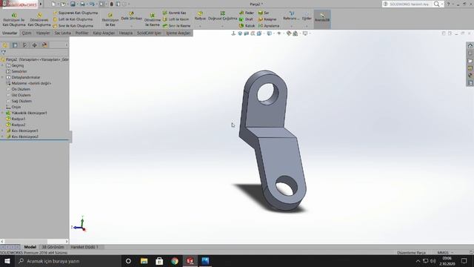Select Sınır ile Kesme command
Screen dimensions: 474x267
pos(176,26)
